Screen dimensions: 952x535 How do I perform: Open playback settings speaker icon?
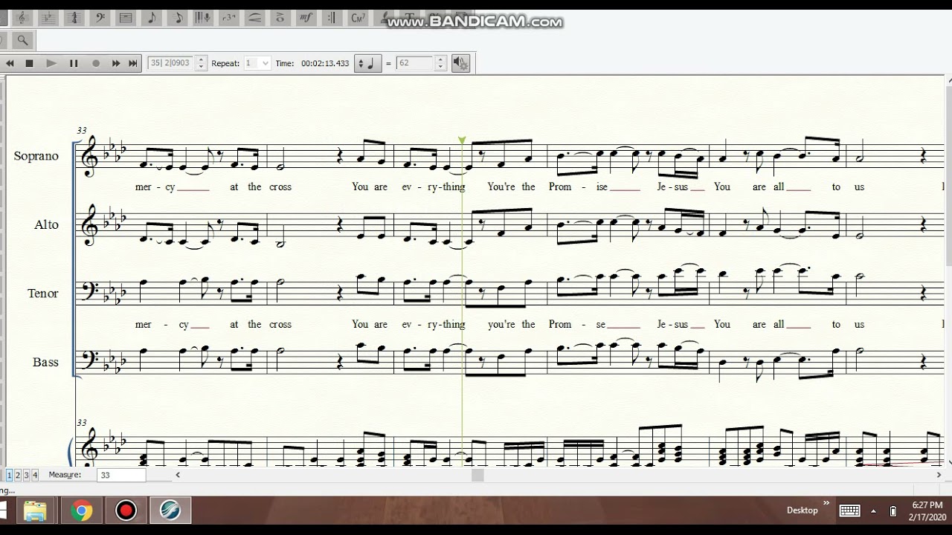[460, 63]
